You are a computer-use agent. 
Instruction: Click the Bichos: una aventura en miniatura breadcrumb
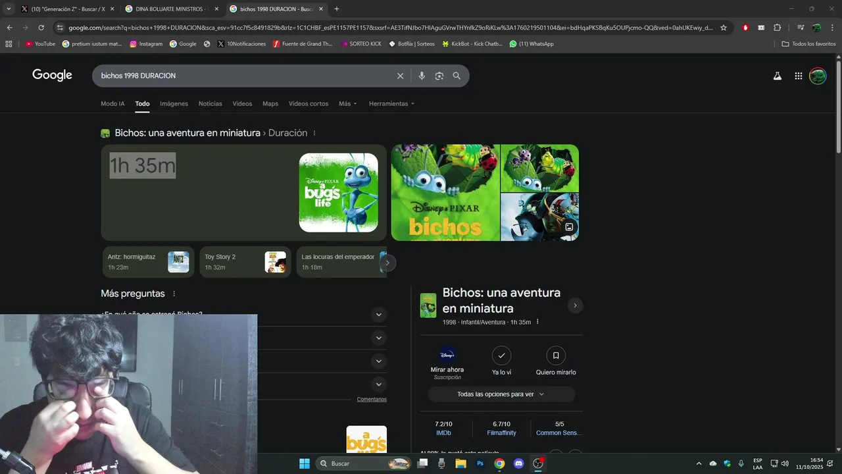coord(187,133)
